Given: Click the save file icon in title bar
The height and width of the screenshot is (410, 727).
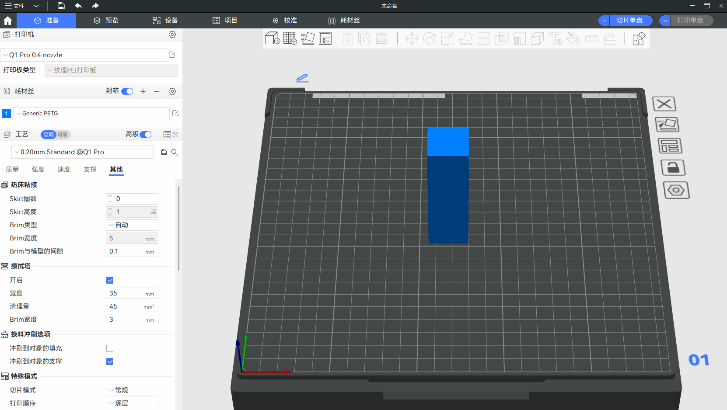Looking at the screenshot, I should [x=61, y=6].
